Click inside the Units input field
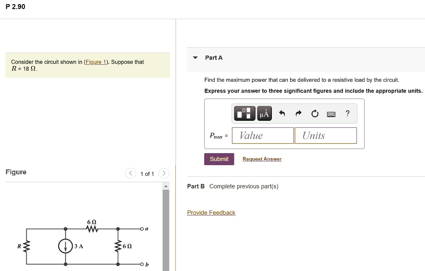The width and height of the screenshot is (425, 271). (x=325, y=135)
